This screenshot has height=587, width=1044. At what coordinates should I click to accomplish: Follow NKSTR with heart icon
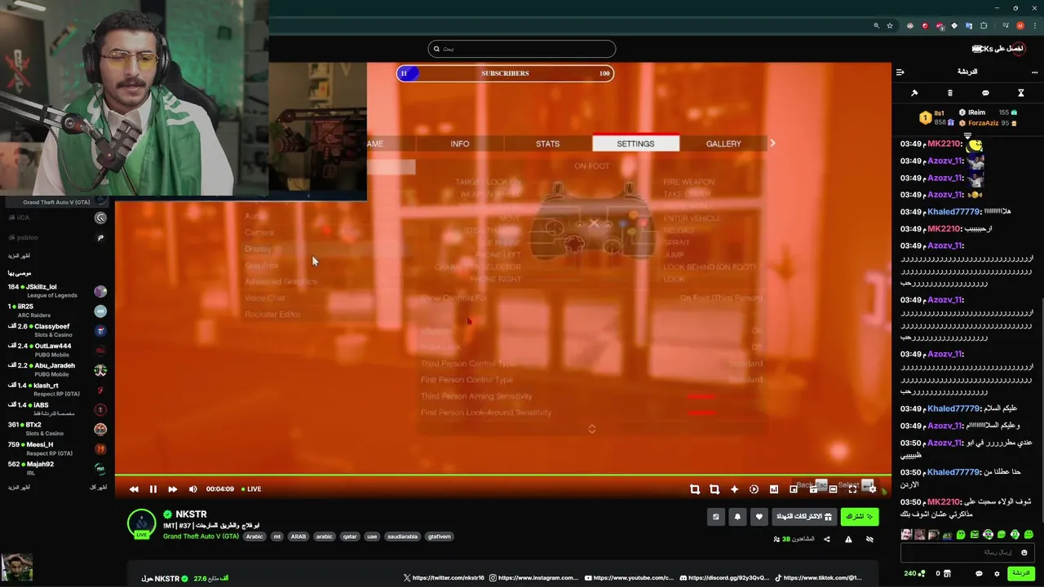[759, 517]
